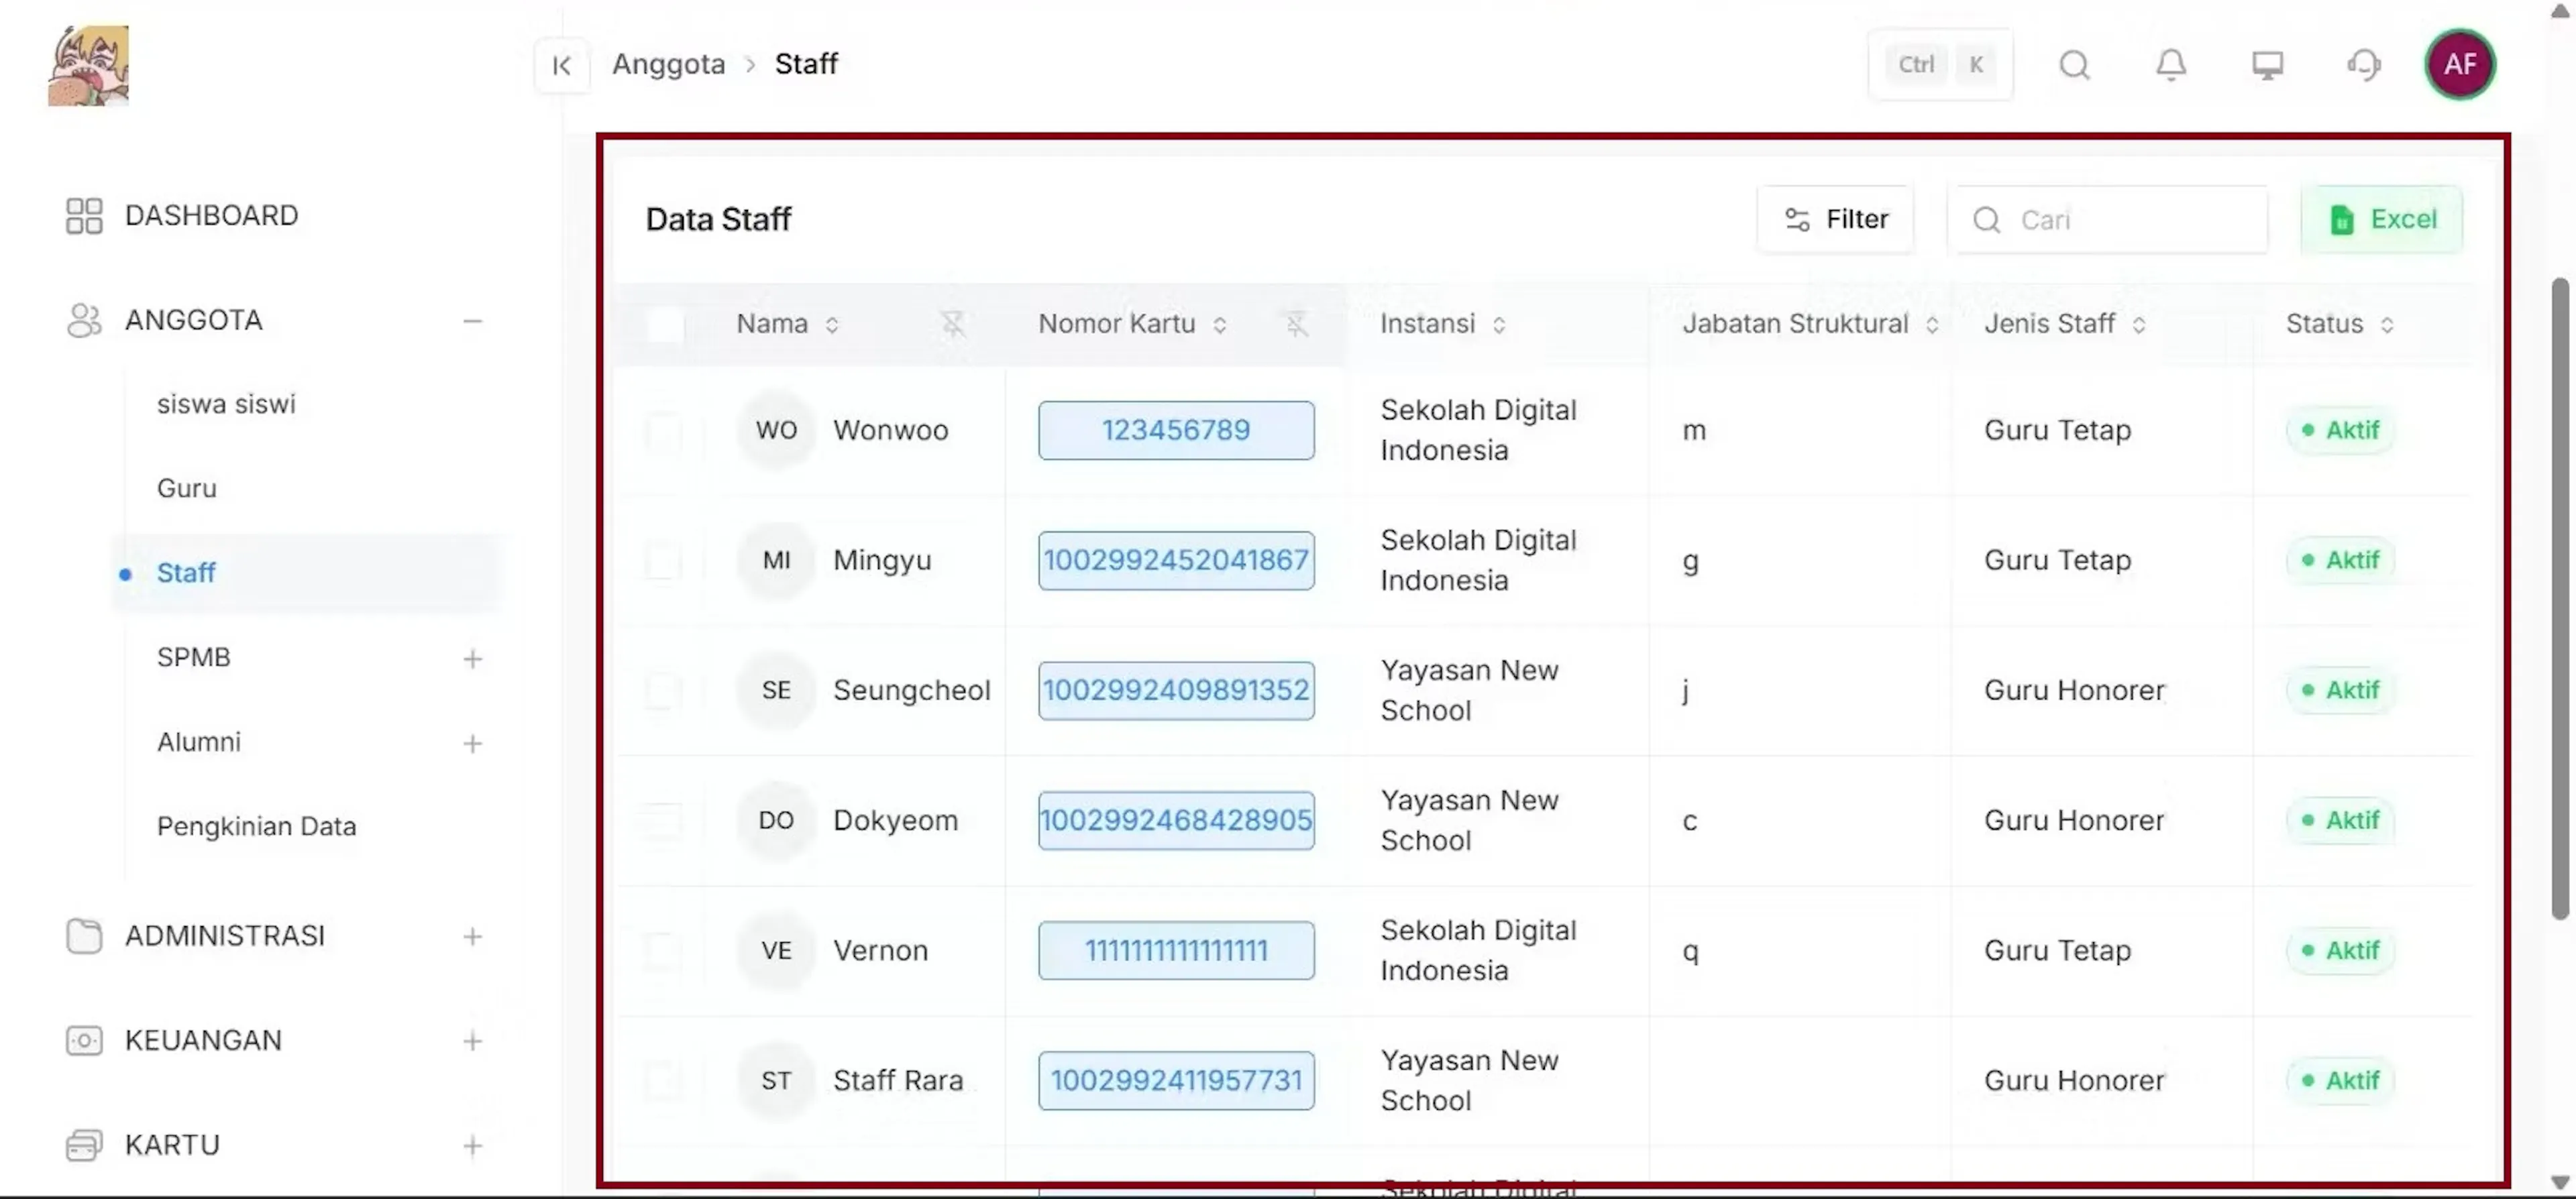Toggle the select-all checkbox in table header
The height and width of the screenshot is (1199, 2576).
click(664, 325)
